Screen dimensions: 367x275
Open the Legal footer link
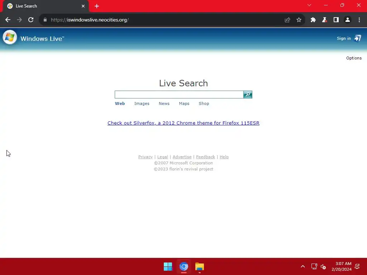tap(163, 157)
